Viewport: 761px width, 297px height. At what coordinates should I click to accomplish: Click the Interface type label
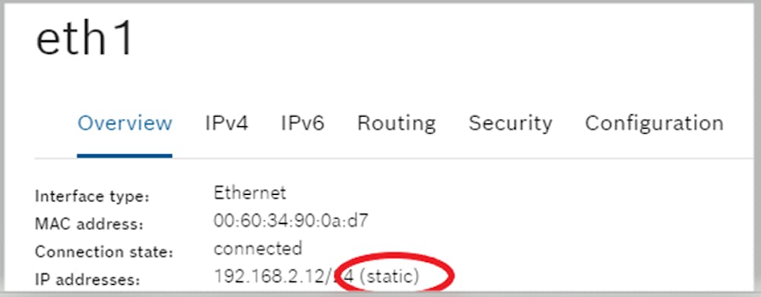coord(92,197)
